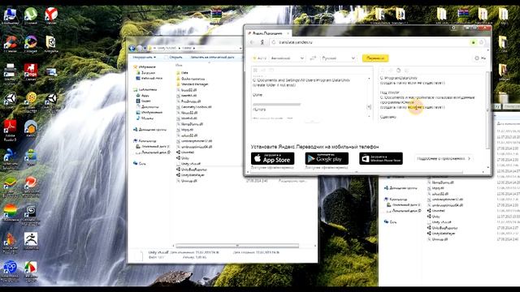This screenshot has width=520, height=292.
Task: Open 'Подробнее о приложениях' link
Action: [444, 159]
